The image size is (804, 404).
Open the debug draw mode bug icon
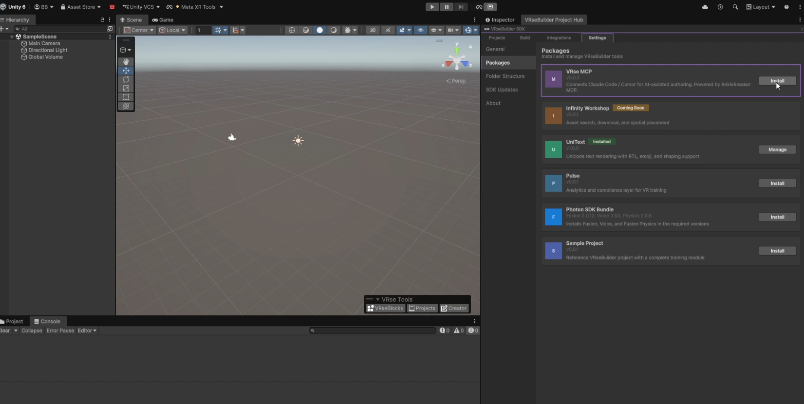click(x=348, y=30)
